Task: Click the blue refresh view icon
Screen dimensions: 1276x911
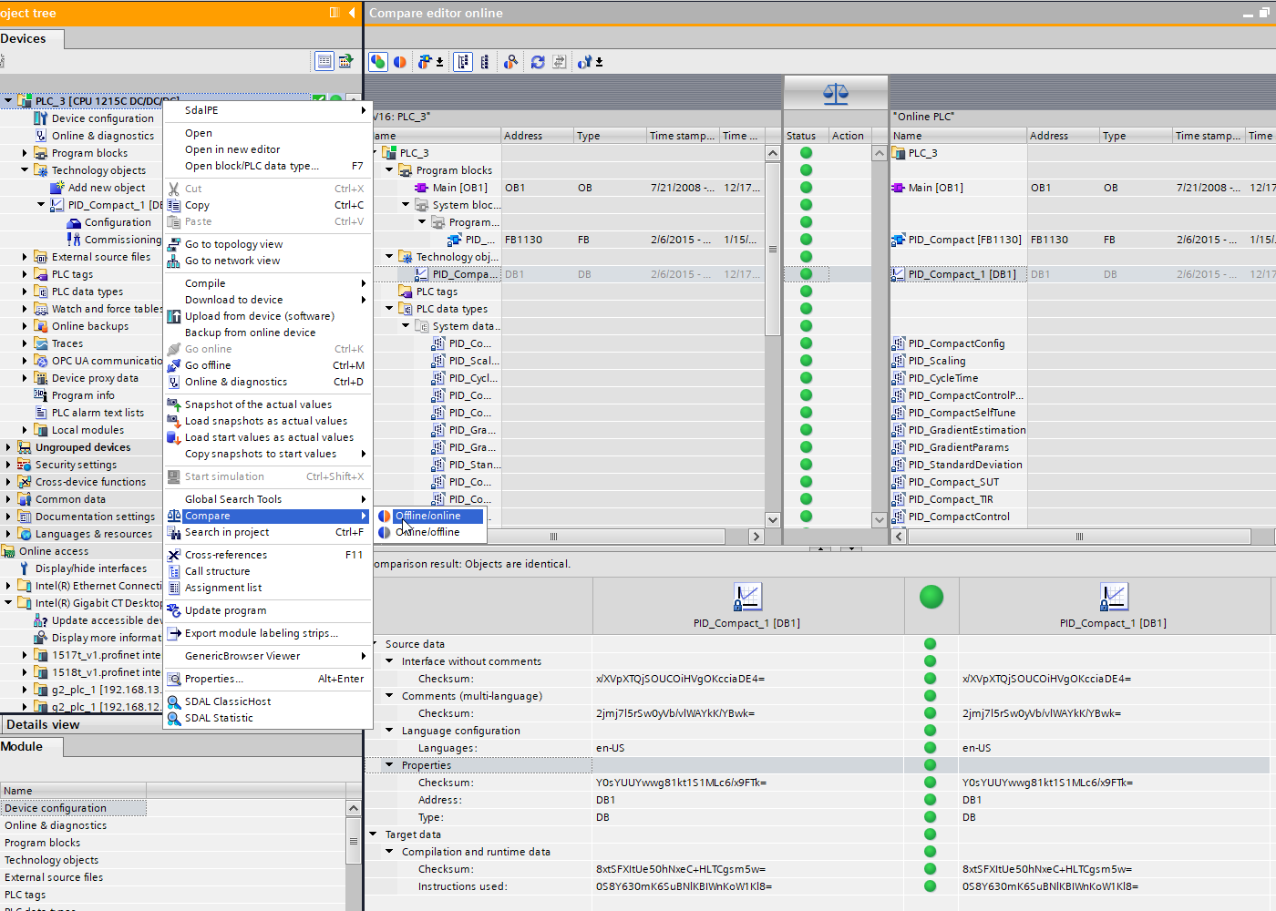Action: pos(538,62)
